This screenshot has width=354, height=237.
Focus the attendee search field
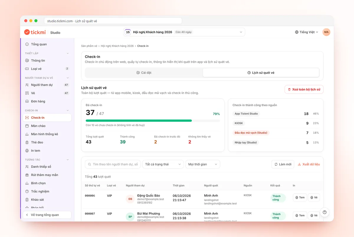(x=113, y=164)
